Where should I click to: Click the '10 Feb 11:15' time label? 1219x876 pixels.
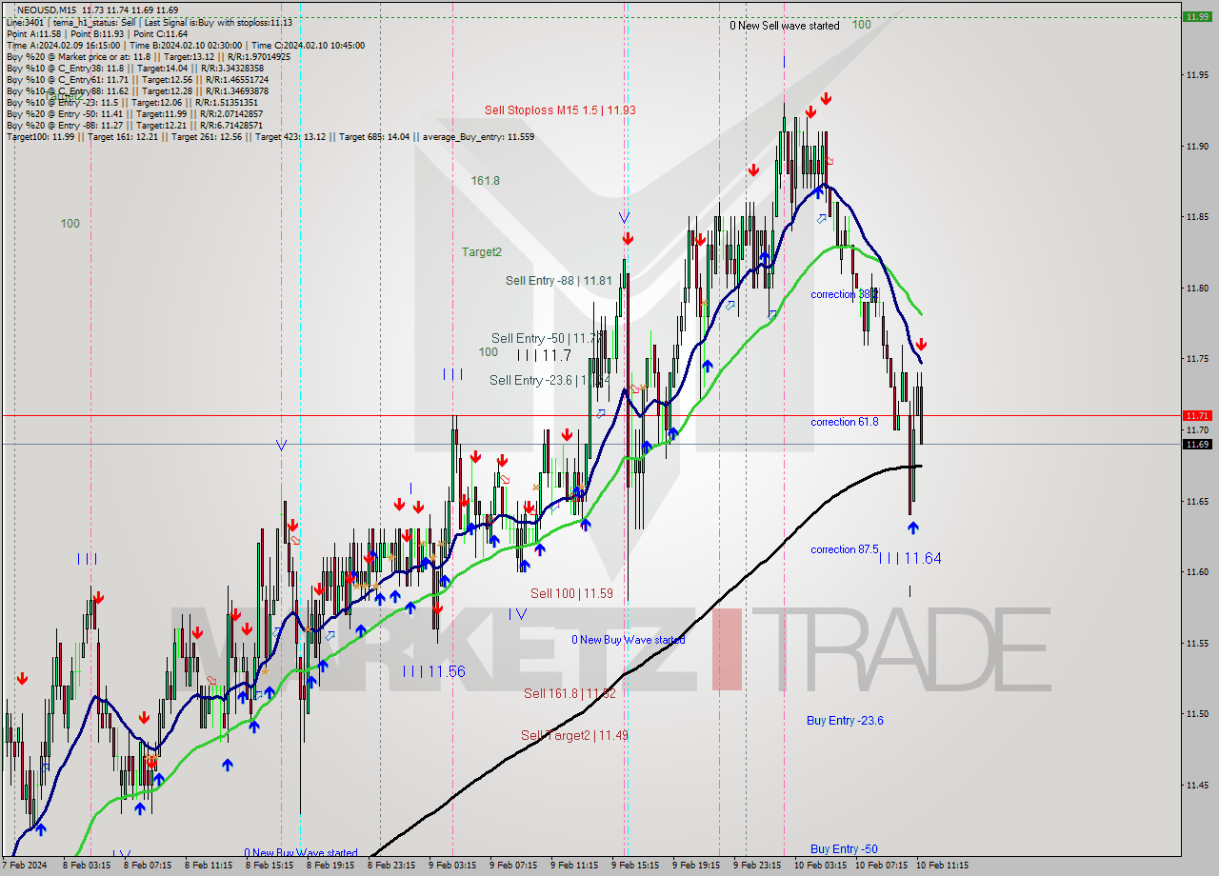point(942,866)
